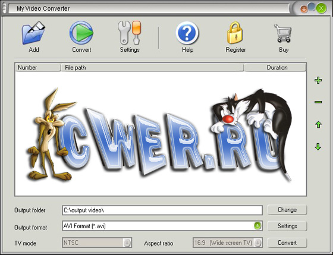The image size is (333, 255).
Task: Start conversion with the green play Convert icon
Action: click(x=81, y=33)
